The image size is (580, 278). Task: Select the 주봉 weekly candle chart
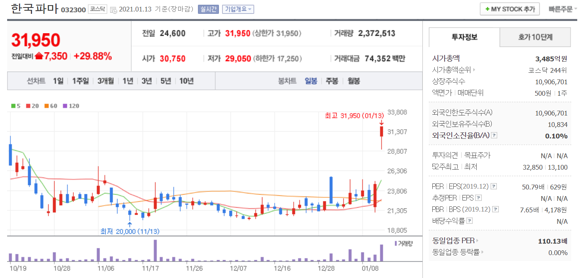[332, 81]
